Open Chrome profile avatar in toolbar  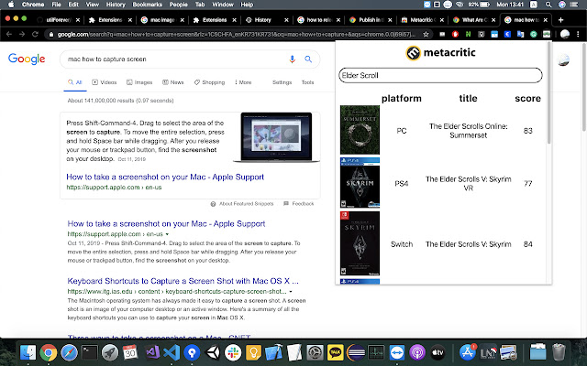point(565,35)
